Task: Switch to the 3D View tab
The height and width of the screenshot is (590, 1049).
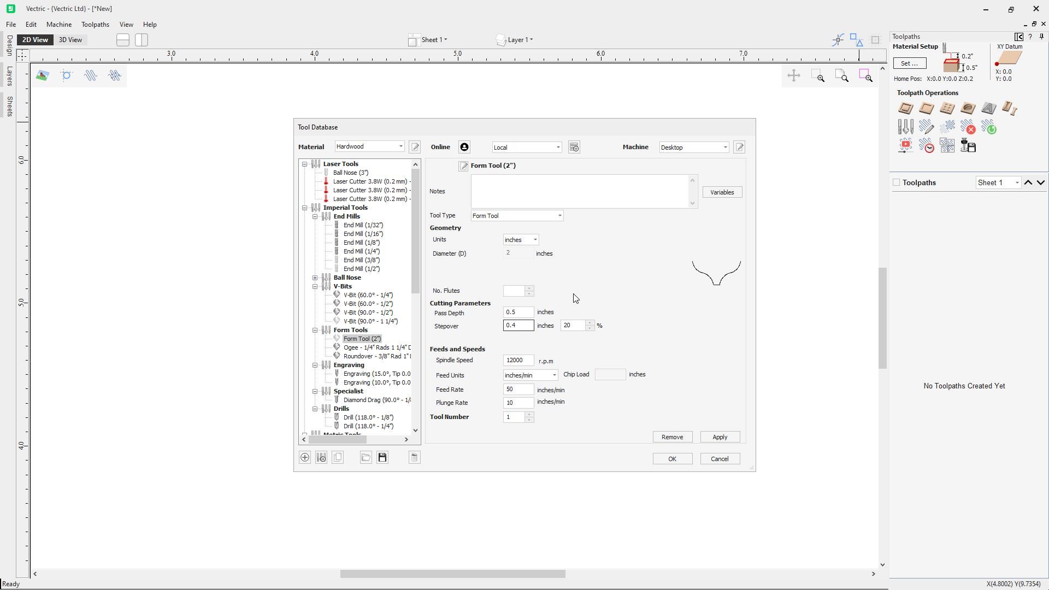Action: pos(70,40)
